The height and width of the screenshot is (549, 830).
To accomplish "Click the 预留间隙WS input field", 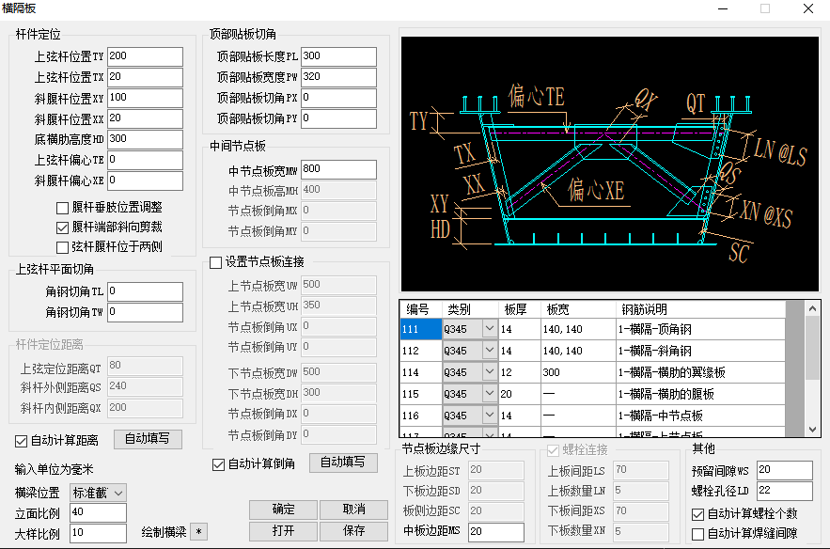I will point(785,470).
